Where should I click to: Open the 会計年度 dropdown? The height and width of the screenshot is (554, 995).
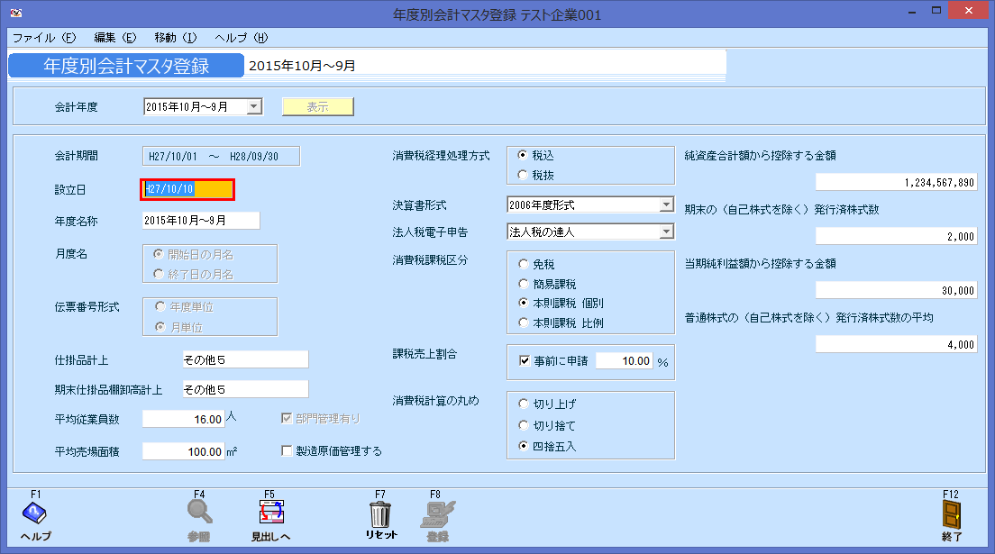pyautogui.click(x=254, y=105)
